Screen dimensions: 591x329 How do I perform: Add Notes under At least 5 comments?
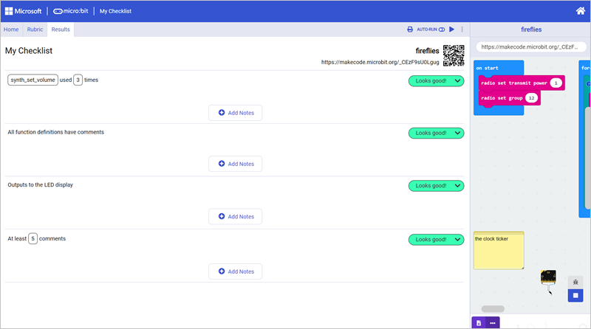235,271
